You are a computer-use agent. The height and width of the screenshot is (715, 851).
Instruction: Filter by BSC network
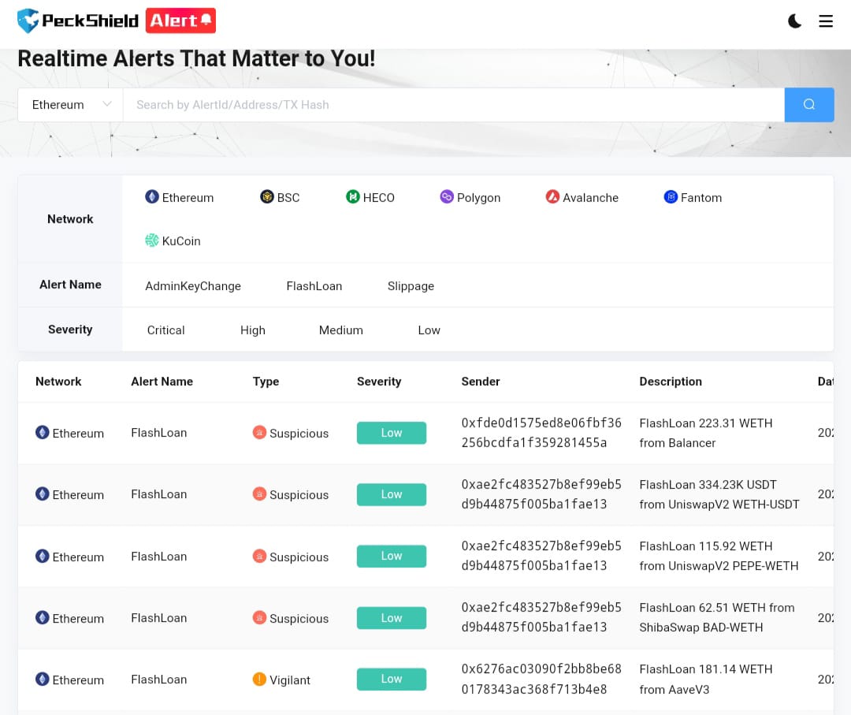(280, 197)
